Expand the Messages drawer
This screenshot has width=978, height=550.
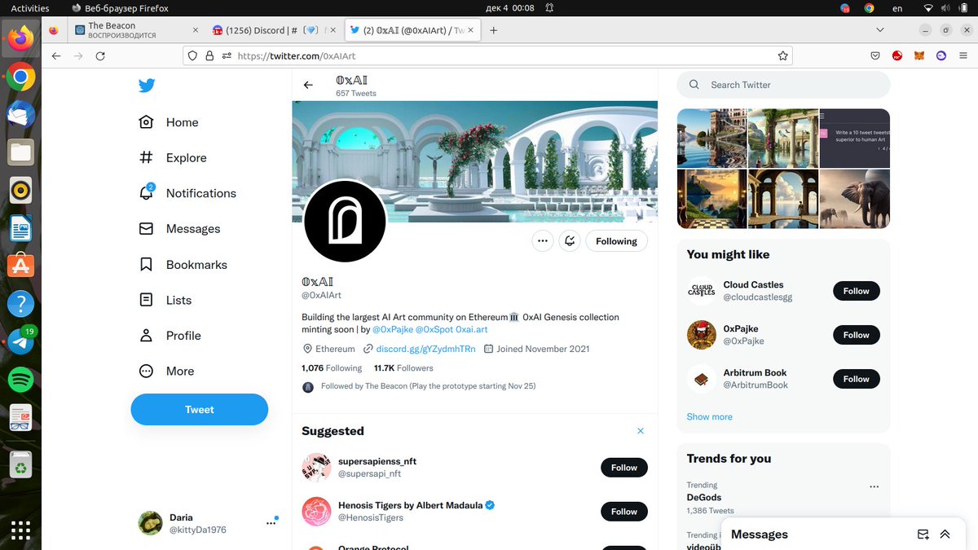(945, 535)
